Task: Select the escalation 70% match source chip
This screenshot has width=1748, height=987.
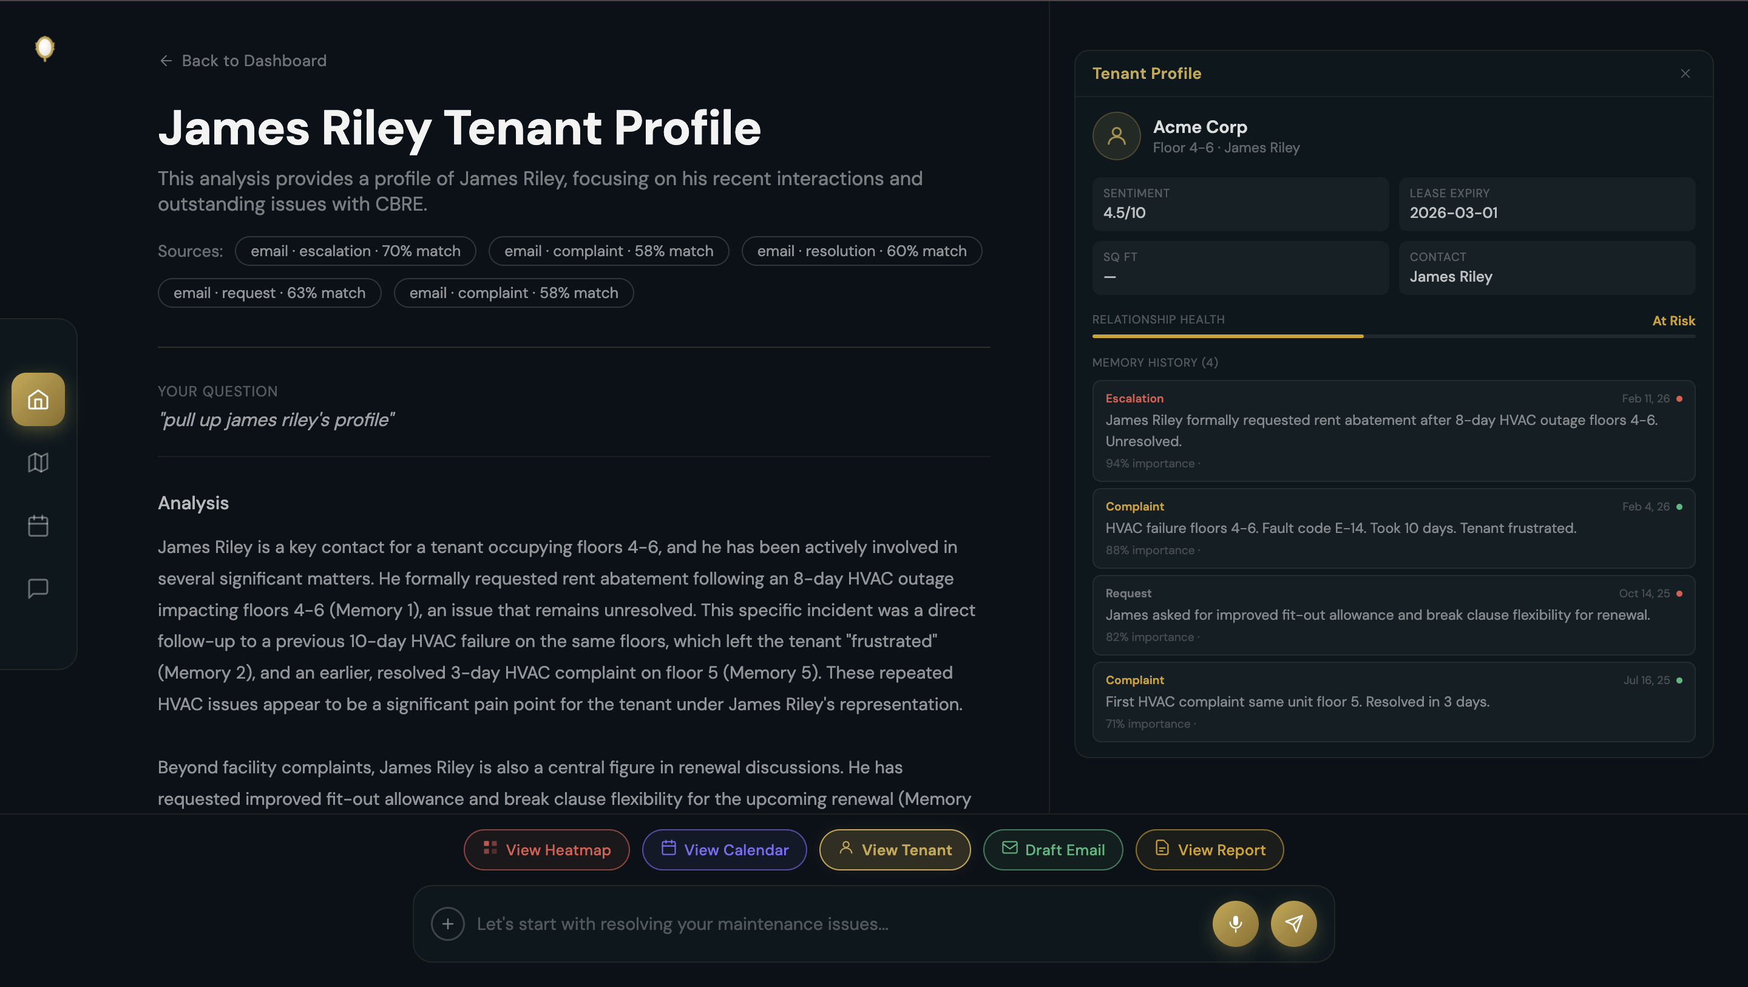Action: 356,251
